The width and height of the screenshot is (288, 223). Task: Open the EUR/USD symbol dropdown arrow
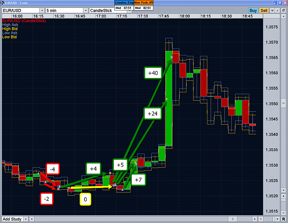point(42,11)
